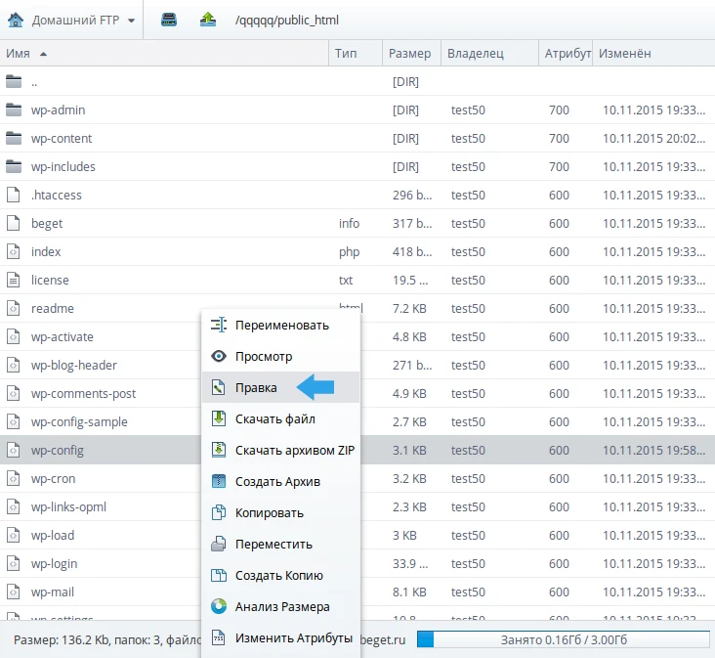Screen dimensions: 715x658
Task: Open the Домашний FTP dropdown
Action: point(70,20)
